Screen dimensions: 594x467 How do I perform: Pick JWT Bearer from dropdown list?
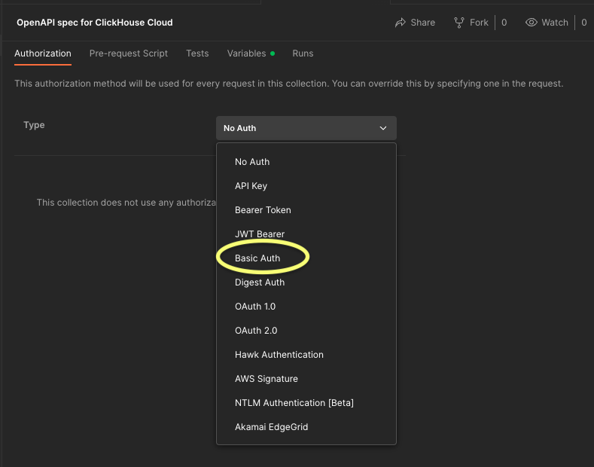click(x=260, y=234)
